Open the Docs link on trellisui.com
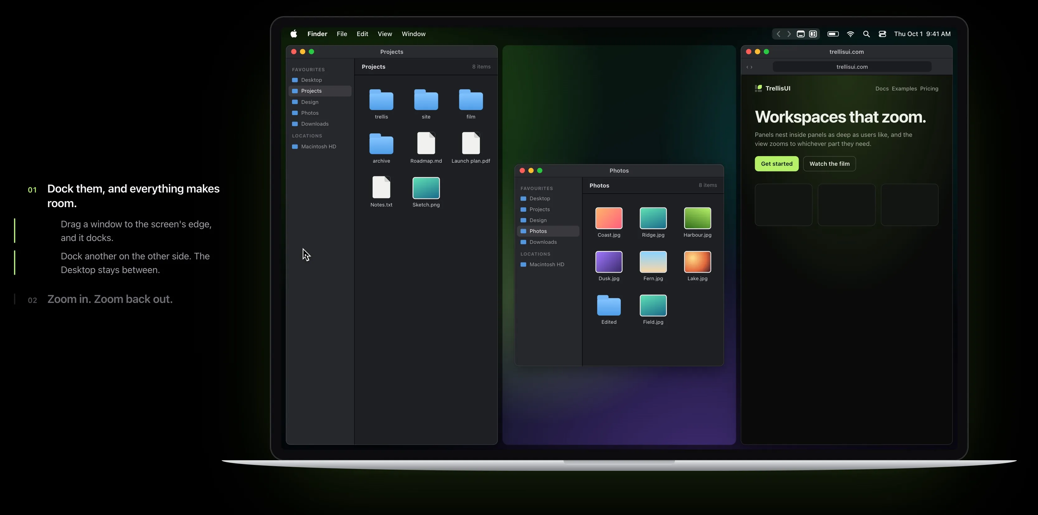The width and height of the screenshot is (1038, 515). [882, 89]
